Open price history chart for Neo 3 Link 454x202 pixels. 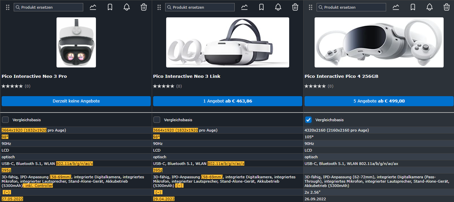(244, 7)
